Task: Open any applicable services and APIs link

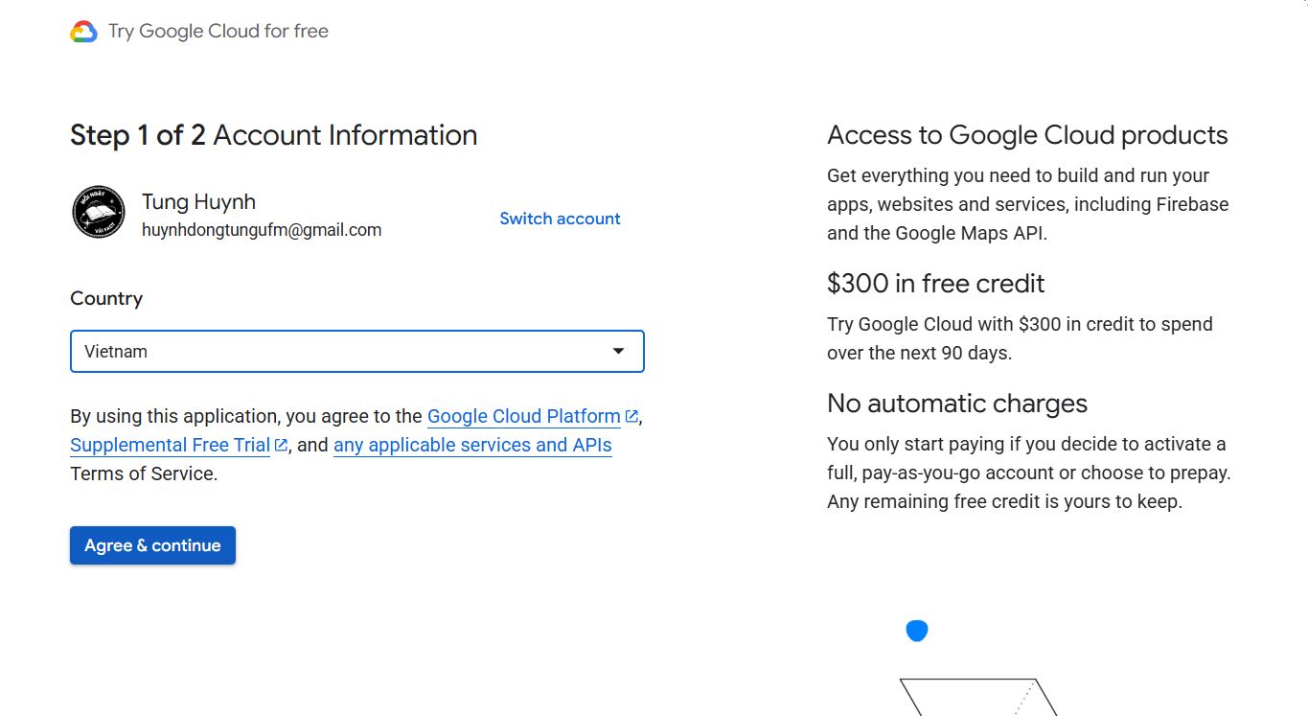Action: coord(472,445)
